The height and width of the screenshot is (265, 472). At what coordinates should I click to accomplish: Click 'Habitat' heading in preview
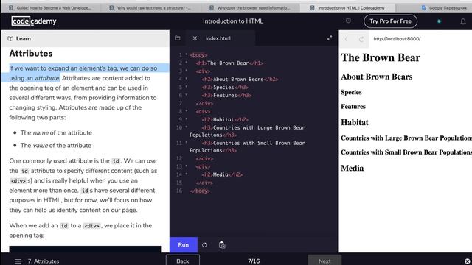point(355,122)
